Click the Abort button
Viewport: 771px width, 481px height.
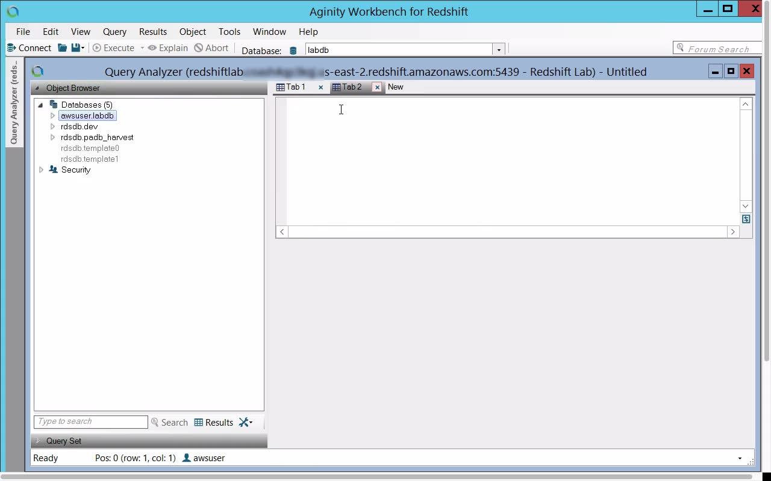coord(211,48)
